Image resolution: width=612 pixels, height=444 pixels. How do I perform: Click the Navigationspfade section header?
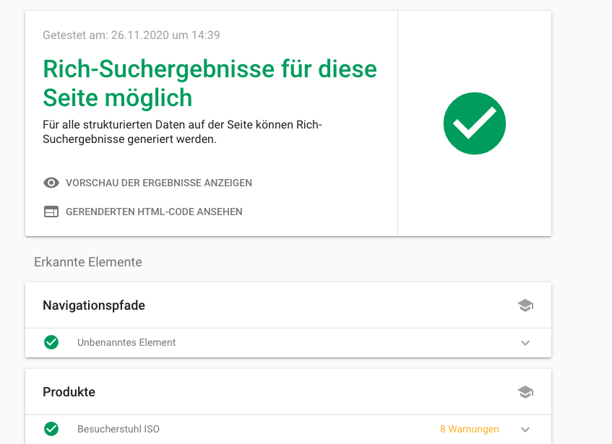(94, 305)
